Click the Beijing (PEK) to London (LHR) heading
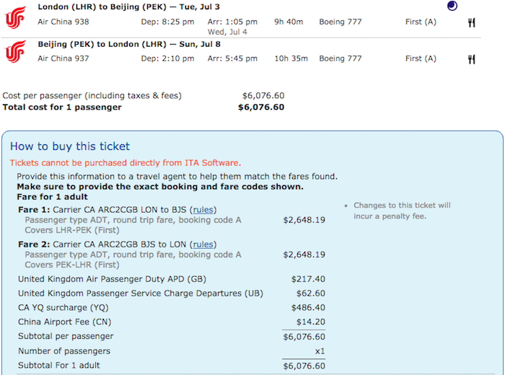505x375 pixels. point(129,44)
